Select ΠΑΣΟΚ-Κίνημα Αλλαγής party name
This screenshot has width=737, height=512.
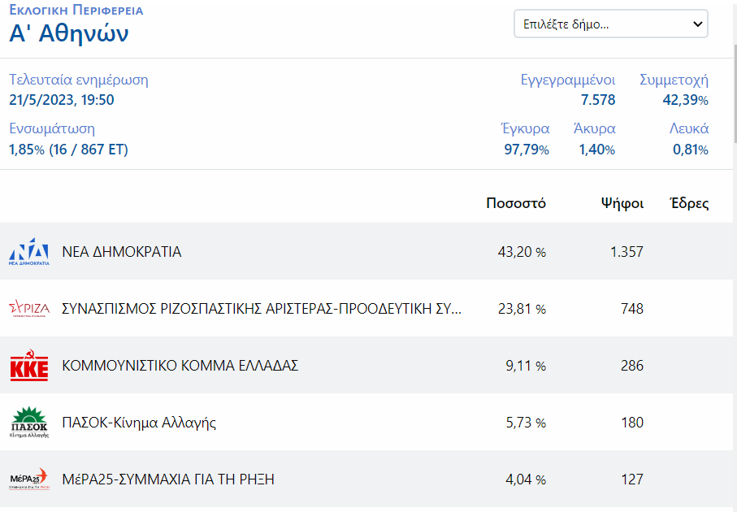[x=139, y=423]
